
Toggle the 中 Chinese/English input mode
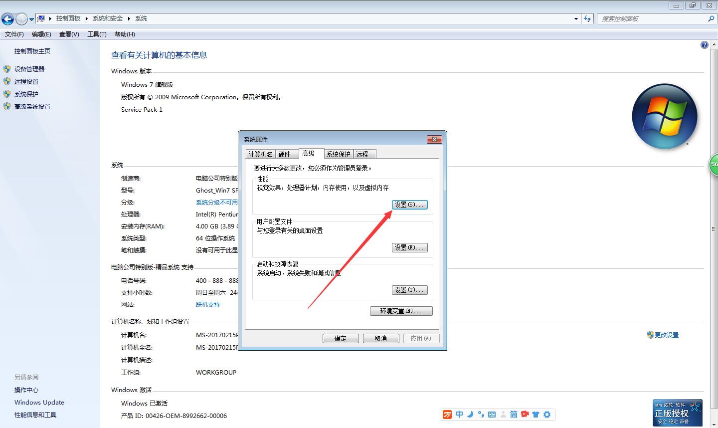click(459, 415)
